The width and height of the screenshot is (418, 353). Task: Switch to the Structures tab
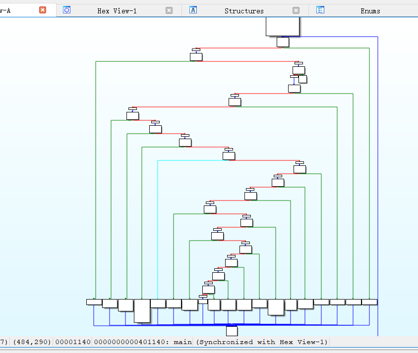[244, 11]
